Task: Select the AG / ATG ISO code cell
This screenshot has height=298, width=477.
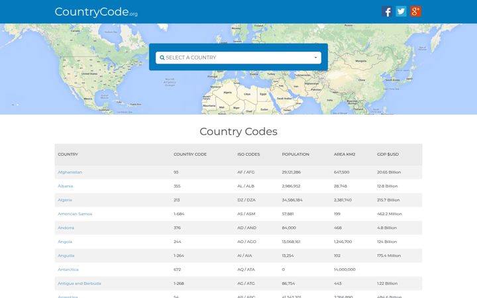Action: [246, 283]
